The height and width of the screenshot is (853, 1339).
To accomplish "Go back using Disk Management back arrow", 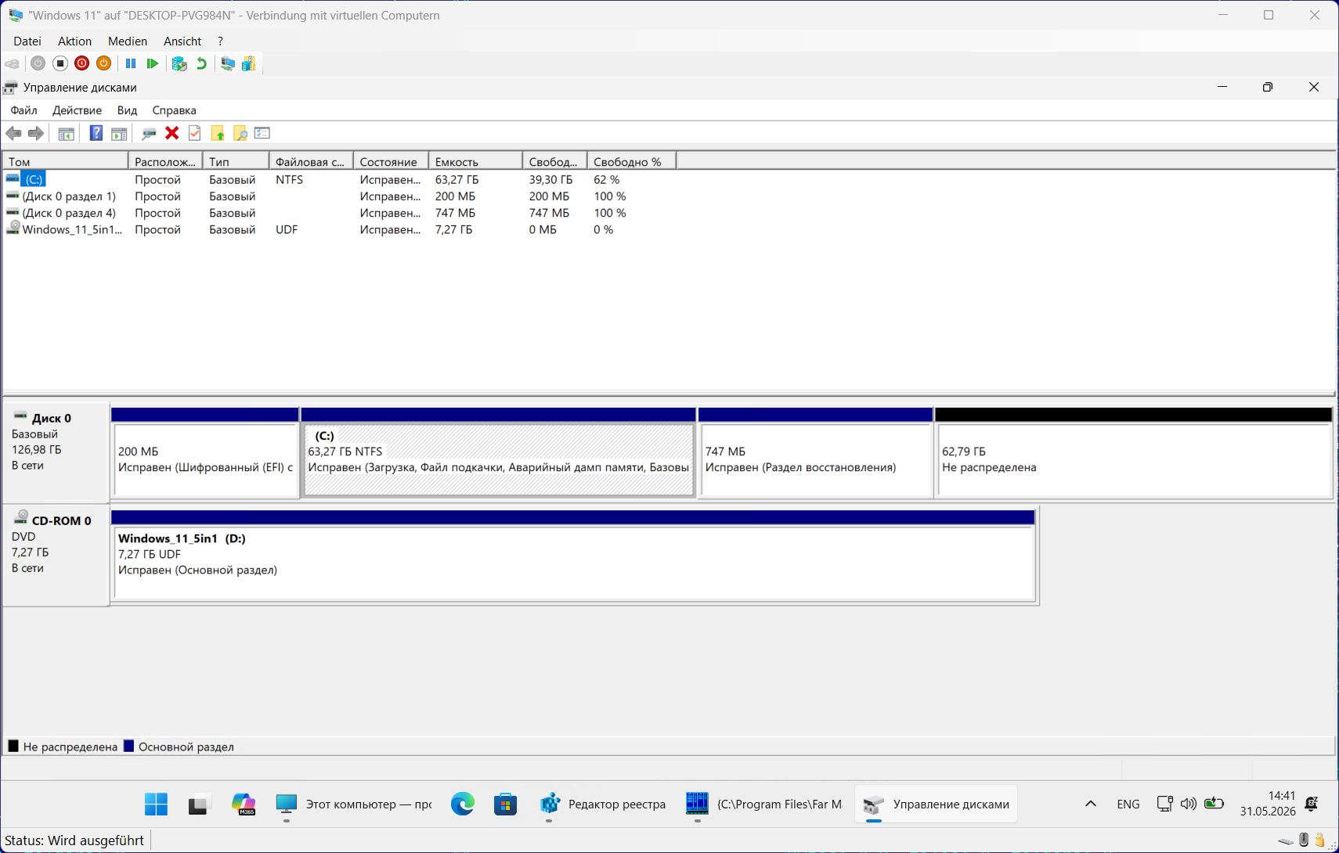I will point(13,134).
